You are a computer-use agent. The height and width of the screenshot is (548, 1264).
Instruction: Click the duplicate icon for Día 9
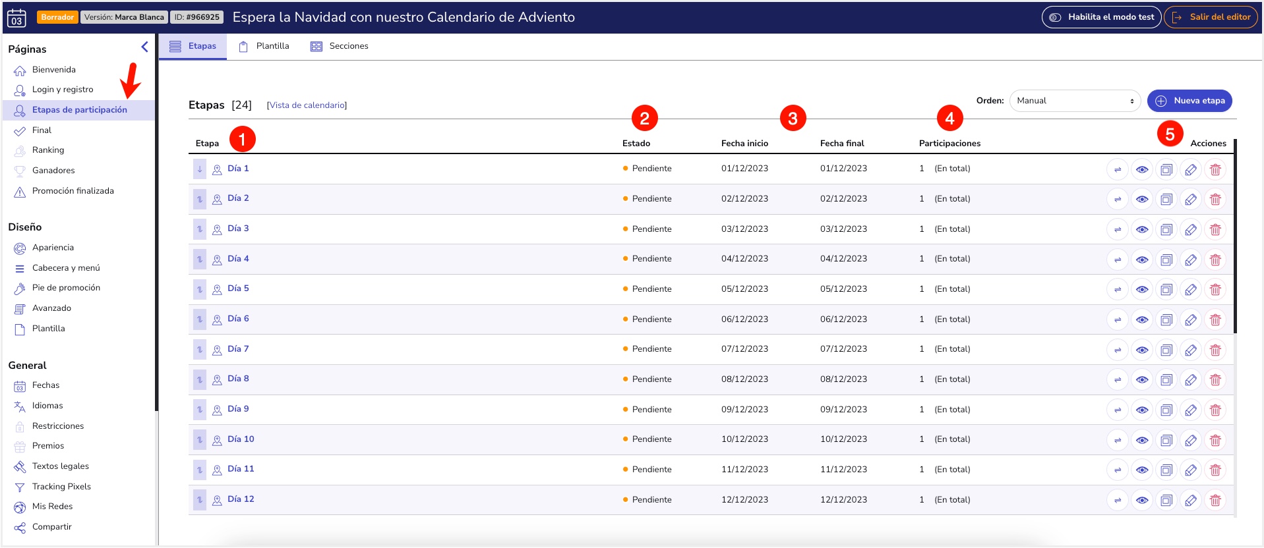point(1166,410)
